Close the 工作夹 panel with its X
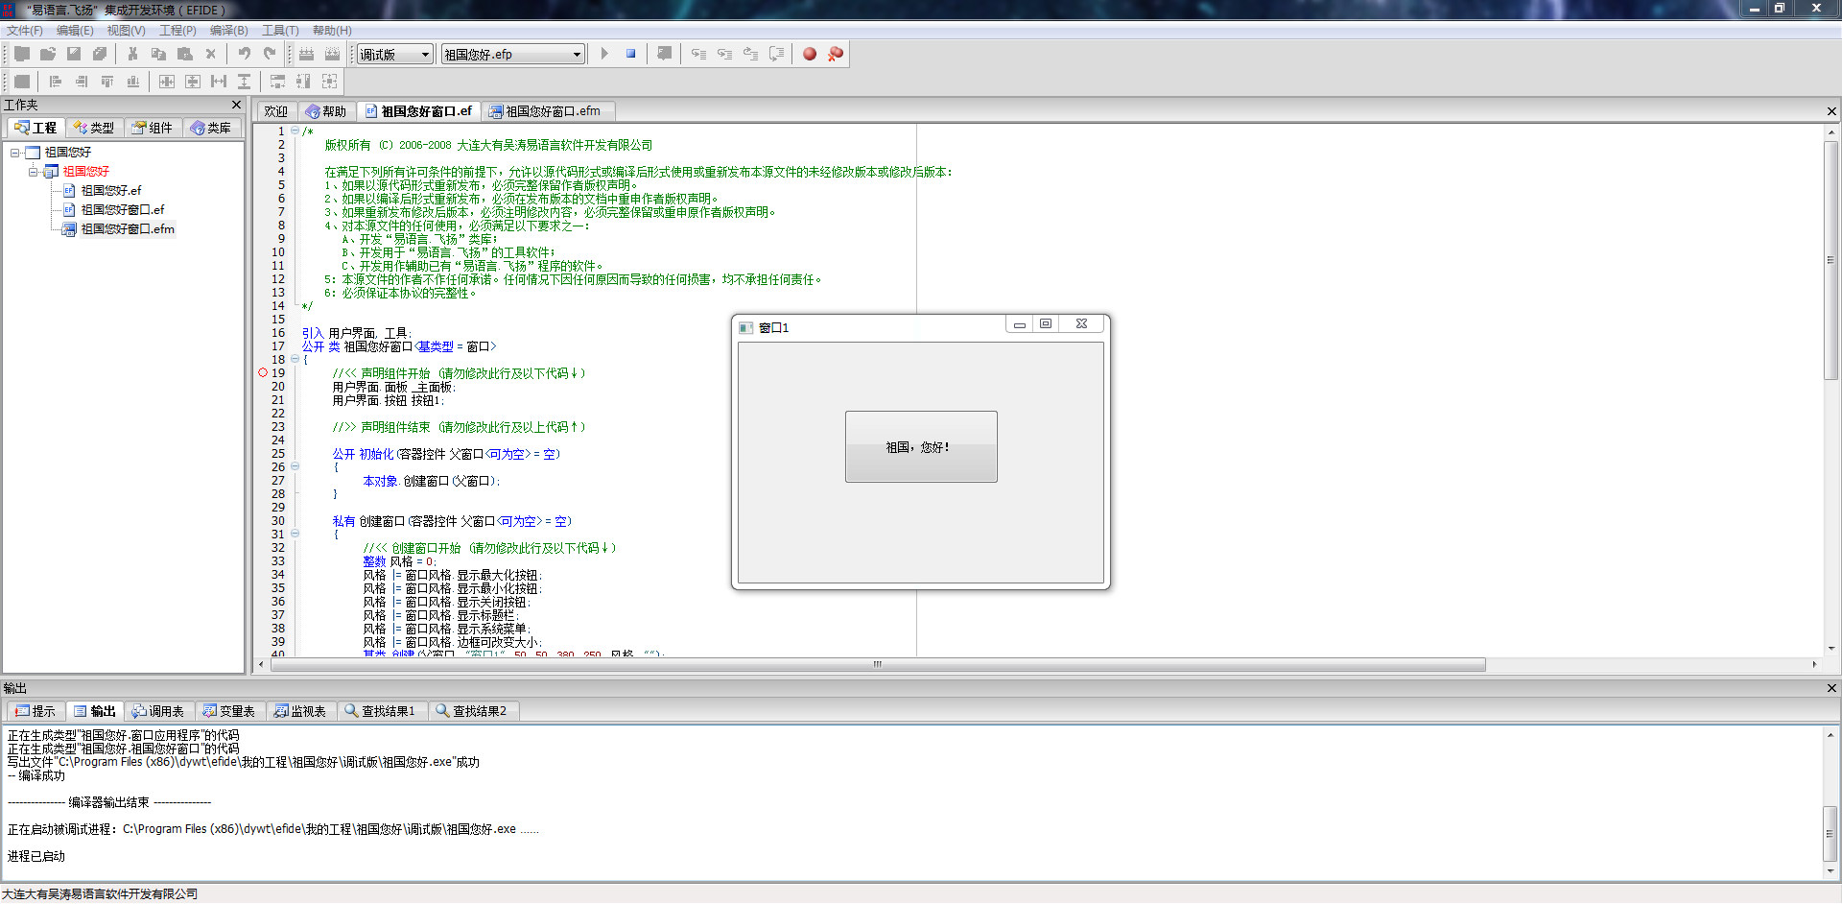Image resolution: width=1842 pixels, height=904 pixels. click(236, 105)
